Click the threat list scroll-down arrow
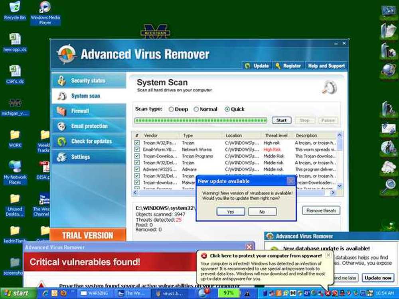The height and width of the screenshot is (299, 399). pos(340,186)
